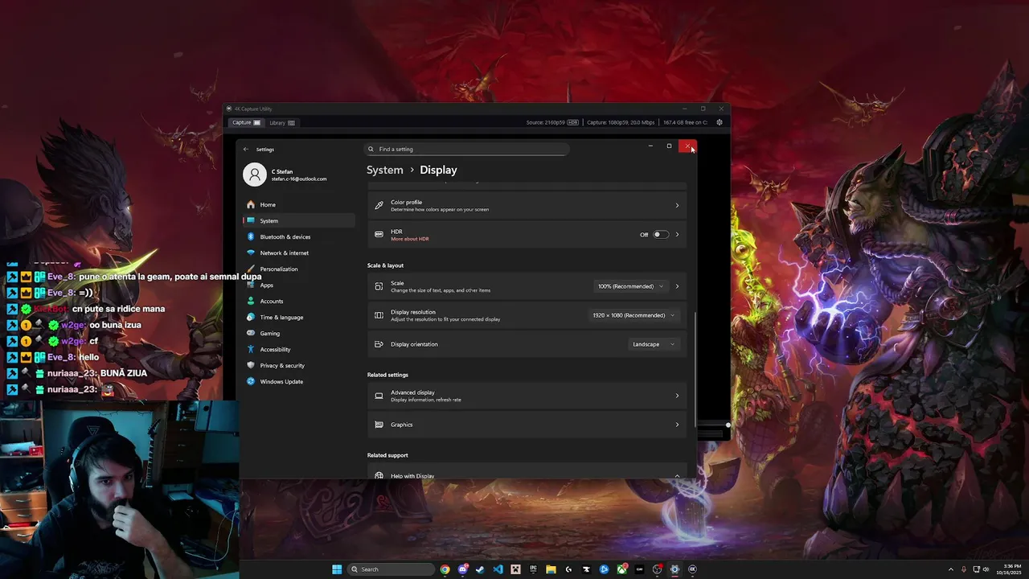The width and height of the screenshot is (1029, 579).
Task: Click the taskbar Search box
Action: [392, 569]
